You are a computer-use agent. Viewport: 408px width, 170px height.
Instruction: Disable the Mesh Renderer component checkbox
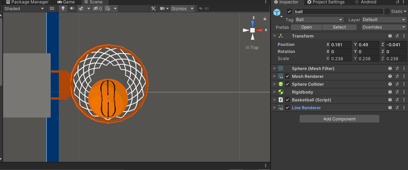point(287,76)
